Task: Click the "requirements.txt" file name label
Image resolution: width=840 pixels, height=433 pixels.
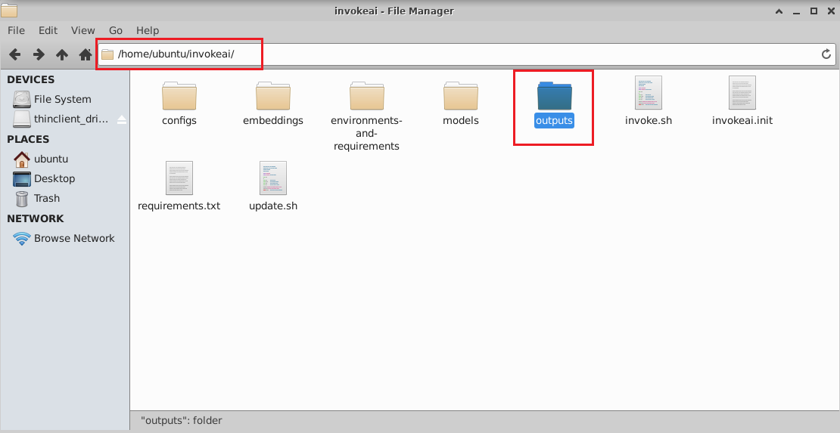Action: click(179, 206)
